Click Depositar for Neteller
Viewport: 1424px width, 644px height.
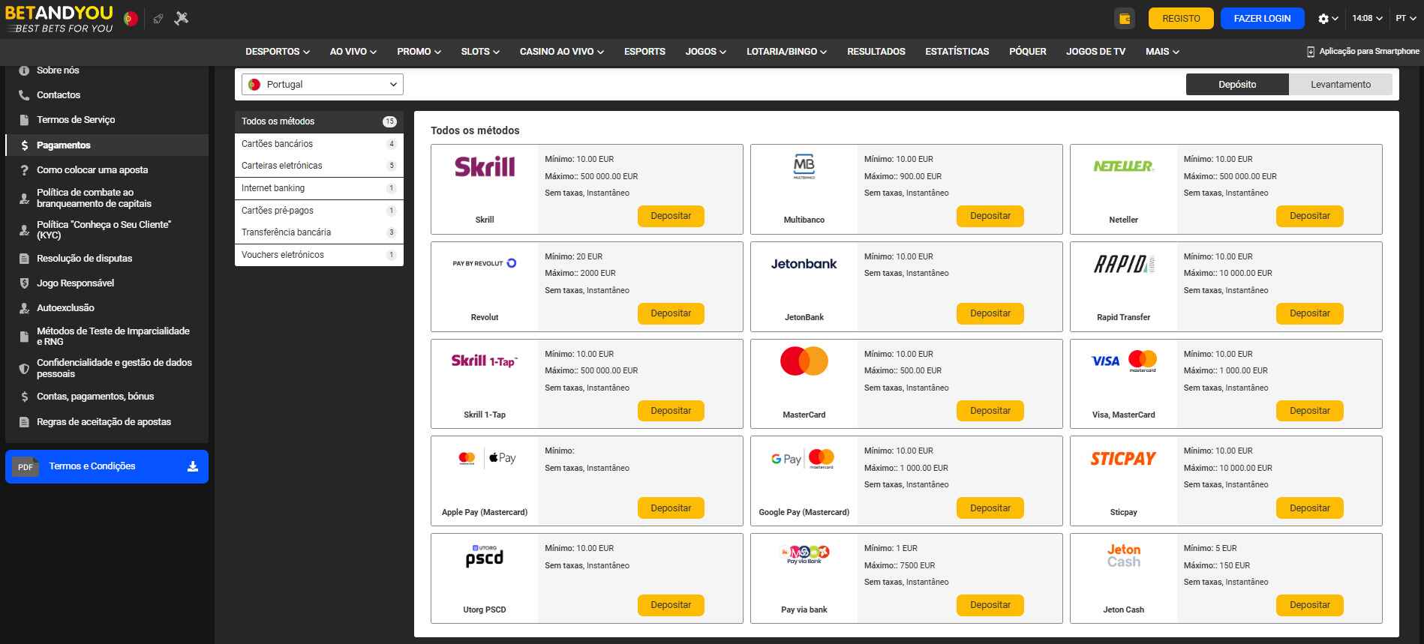[x=1309, y=216]
